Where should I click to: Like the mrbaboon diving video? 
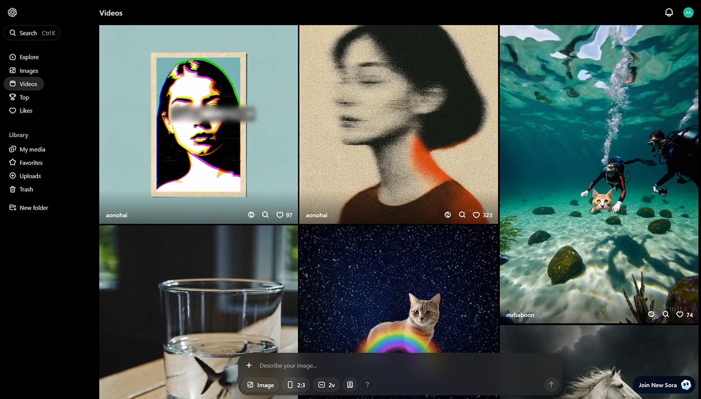point(680,314)
